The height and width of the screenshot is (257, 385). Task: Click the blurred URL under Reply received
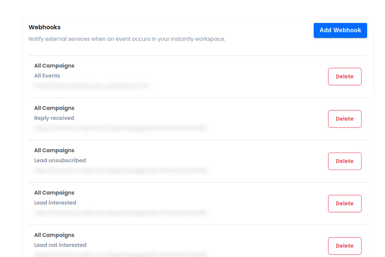coord(120,128)
